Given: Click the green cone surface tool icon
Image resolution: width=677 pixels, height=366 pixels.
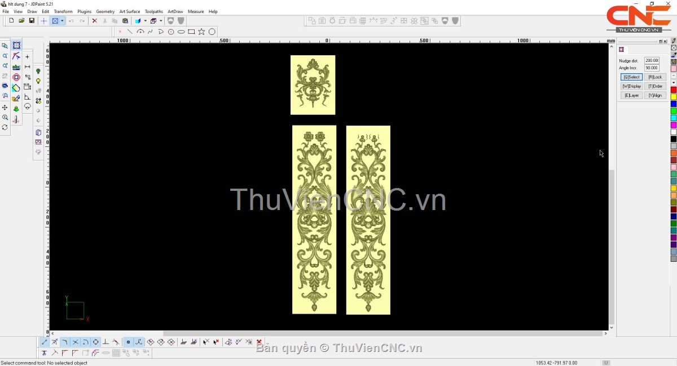Looking at the screenshot, I should tap(16, 109).
